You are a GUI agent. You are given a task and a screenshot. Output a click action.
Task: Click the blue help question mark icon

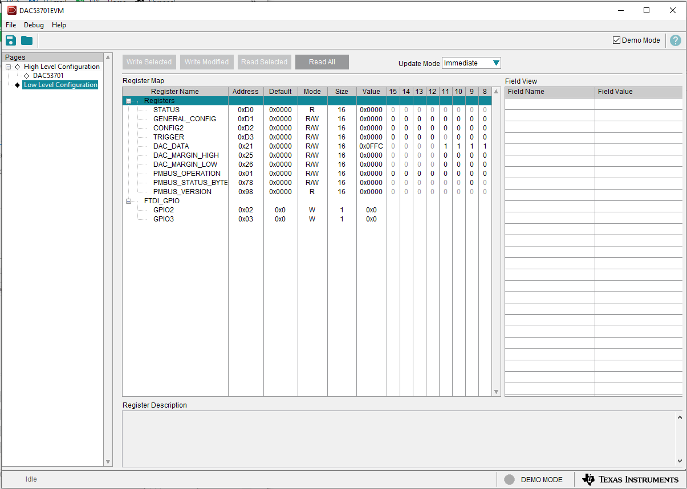pos(675,40)
